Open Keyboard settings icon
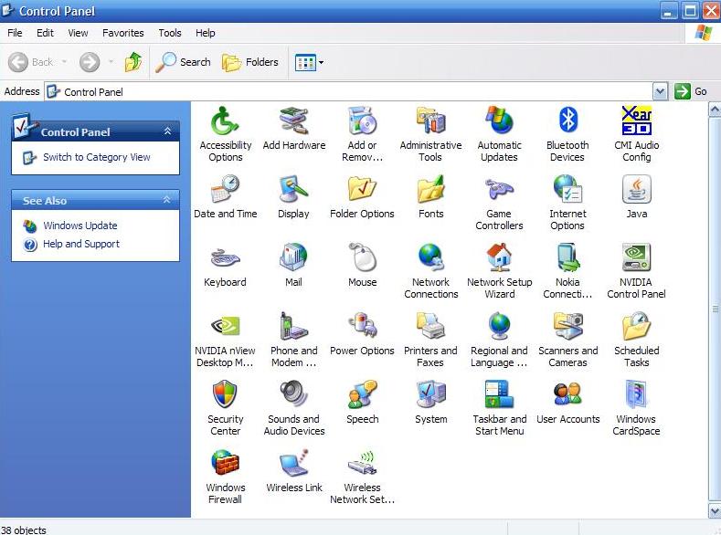This screenshot has height=535, width=721. coord(225,258)
